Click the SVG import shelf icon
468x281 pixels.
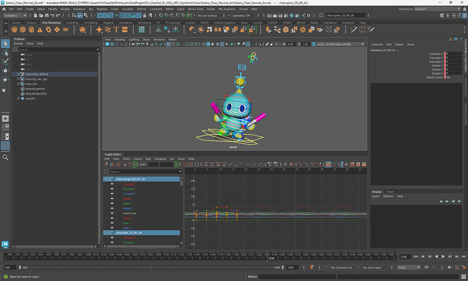[x=125, y=30]
